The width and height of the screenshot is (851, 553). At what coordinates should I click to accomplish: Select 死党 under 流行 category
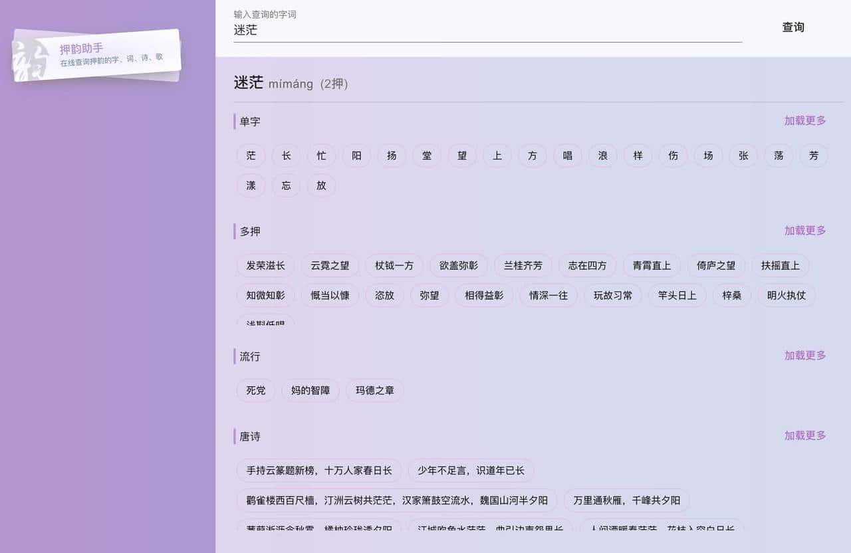pos(255,391)
